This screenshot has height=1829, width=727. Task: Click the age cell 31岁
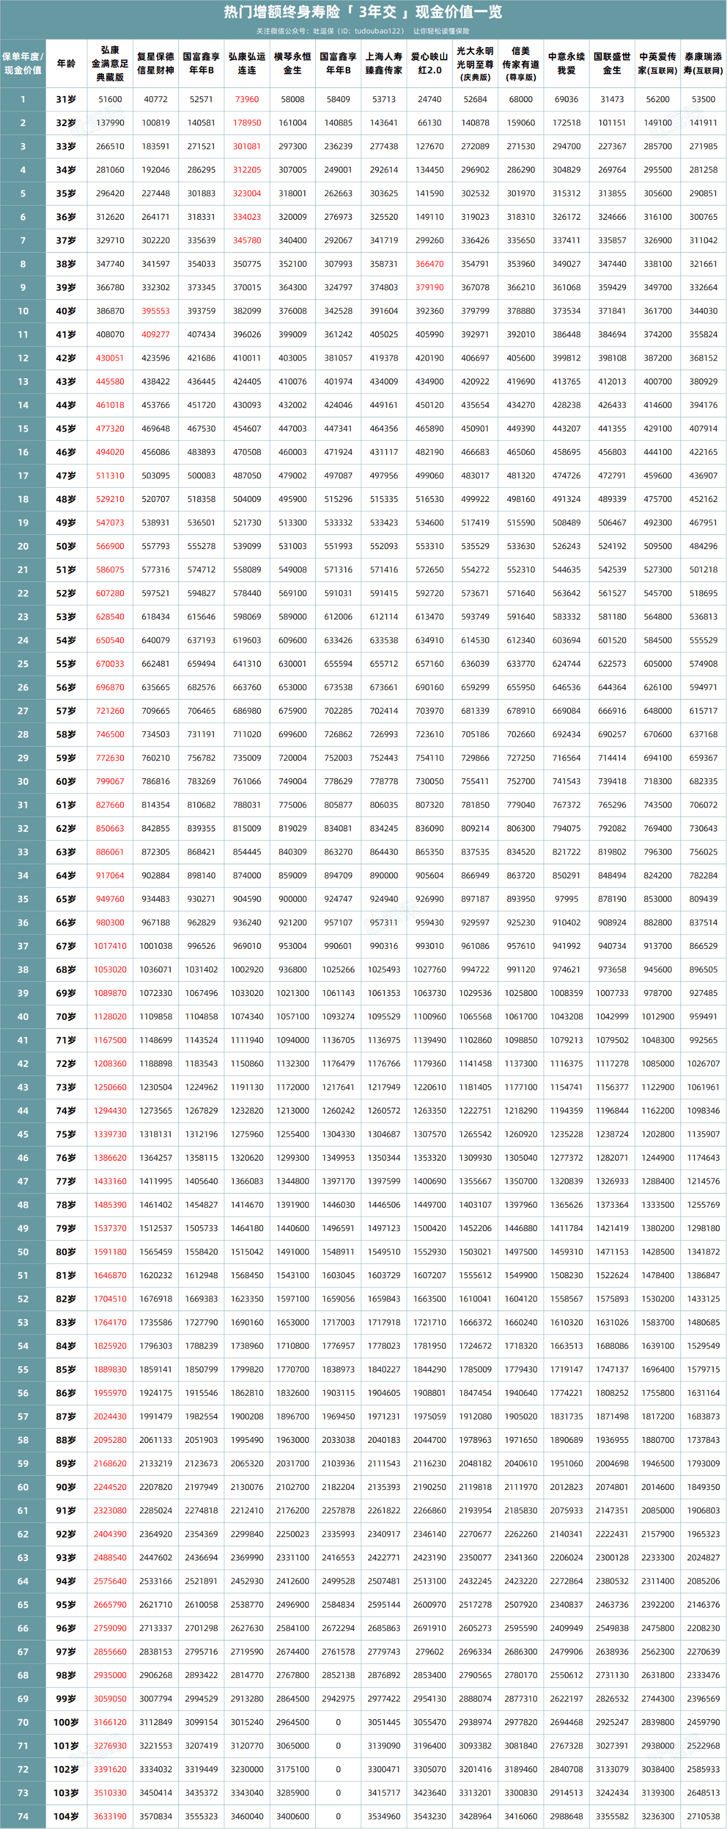[x=66, y=99]
